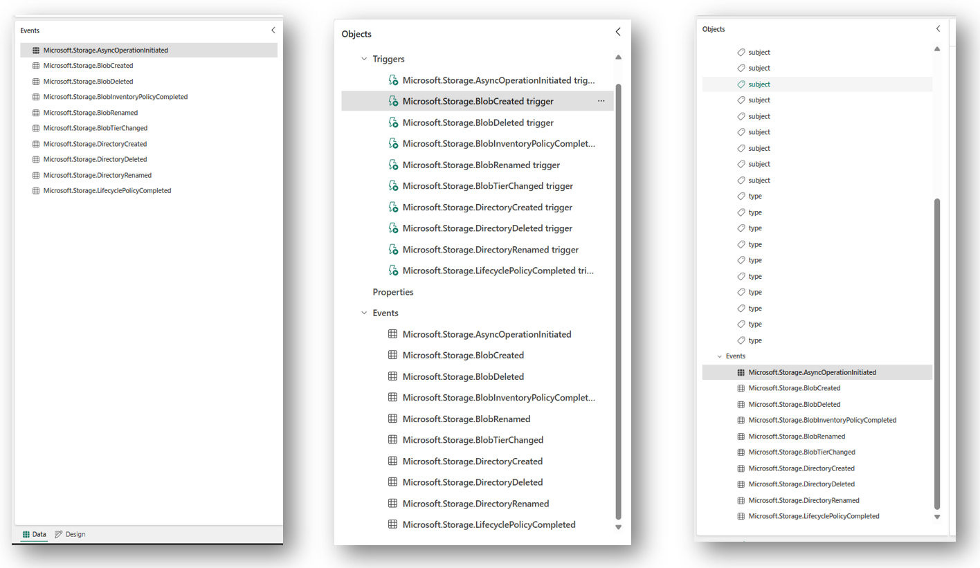
Task: Collapse the Events group in right Objects panel
Action: (720, 356)
